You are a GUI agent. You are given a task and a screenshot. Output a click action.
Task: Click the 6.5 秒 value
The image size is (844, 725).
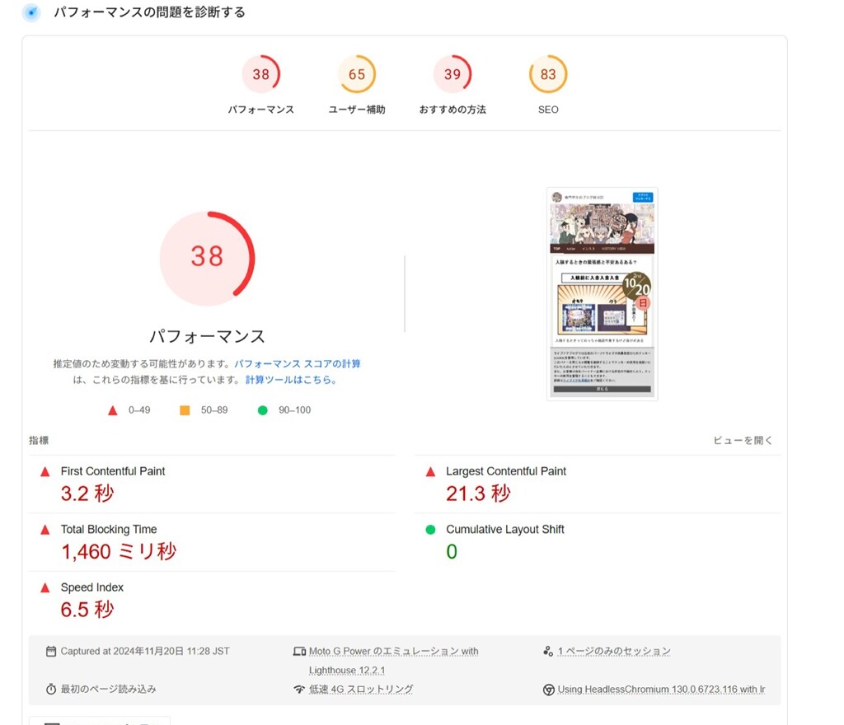[87, 610]
